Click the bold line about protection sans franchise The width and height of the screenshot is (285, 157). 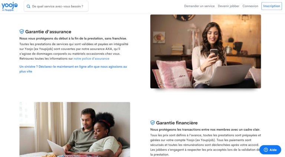[x=73, y=38]
